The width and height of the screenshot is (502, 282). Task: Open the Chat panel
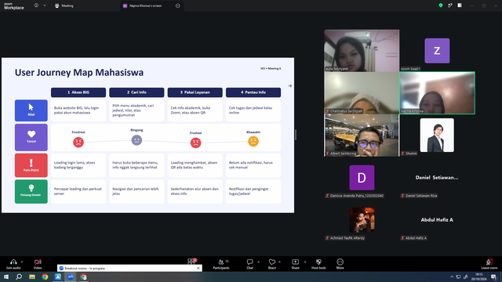click(x=249, y=264)
